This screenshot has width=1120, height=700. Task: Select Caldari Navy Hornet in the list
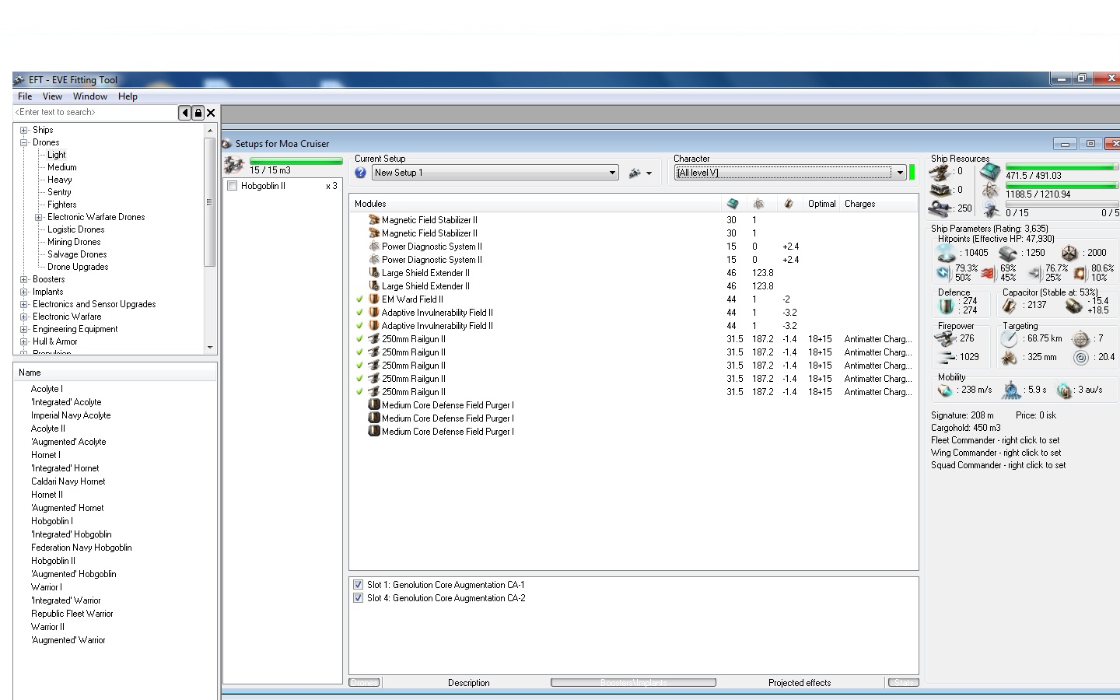click(68, 481)
